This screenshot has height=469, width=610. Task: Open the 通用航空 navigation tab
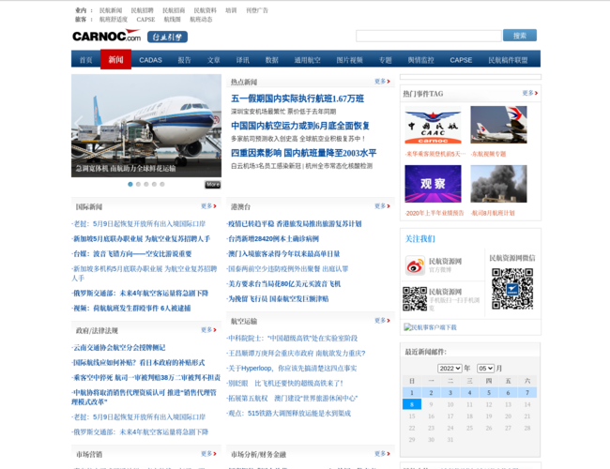point(307,60)
